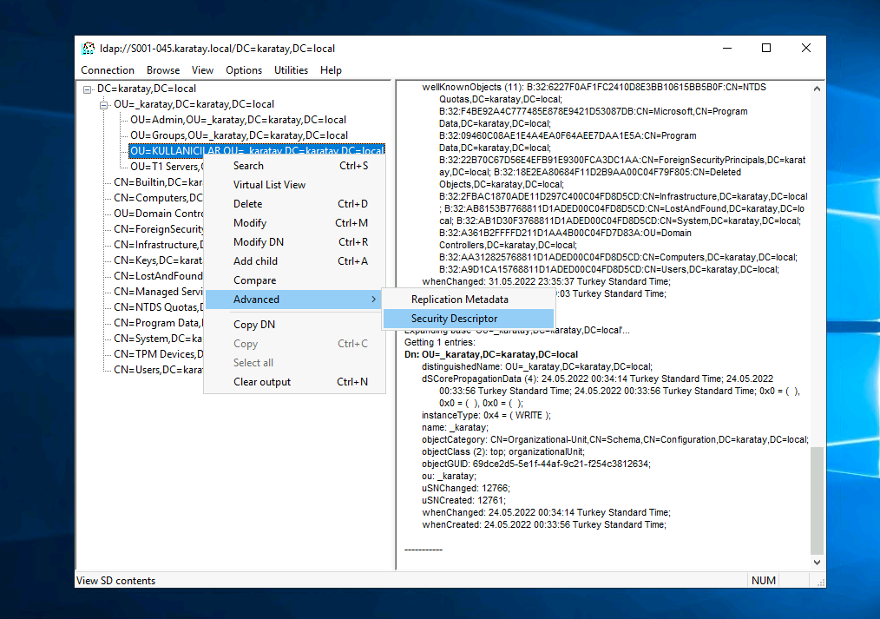Choose Add child from the context menu
This screenshot has height=619, width=880.
click(x=294, y=261)
